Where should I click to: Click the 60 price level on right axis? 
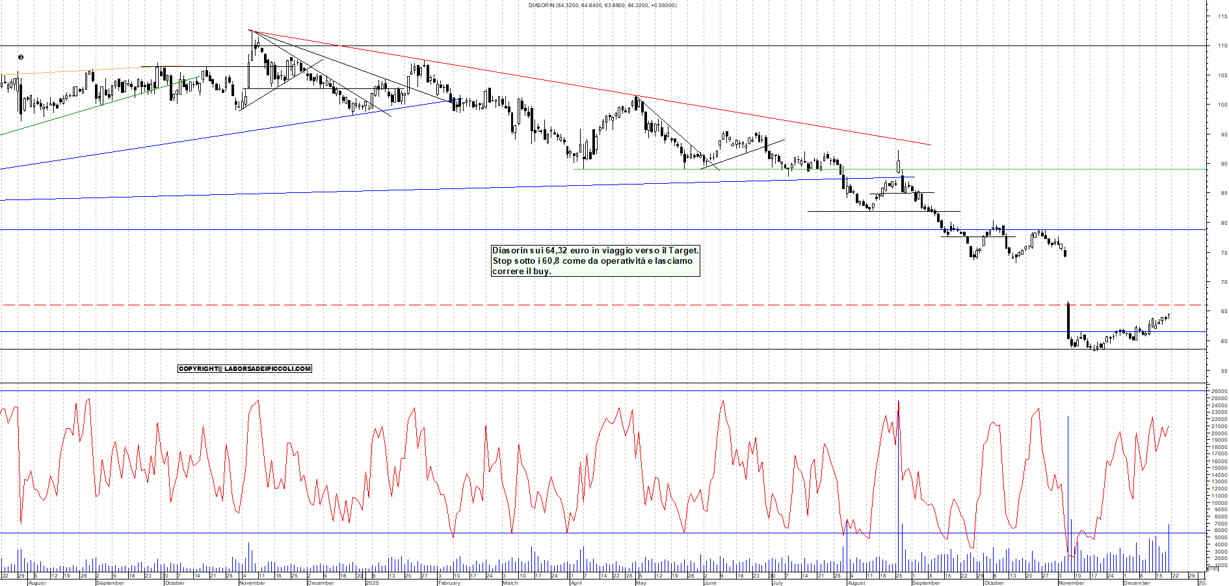pyautogui.click(x=1223, y=341)
